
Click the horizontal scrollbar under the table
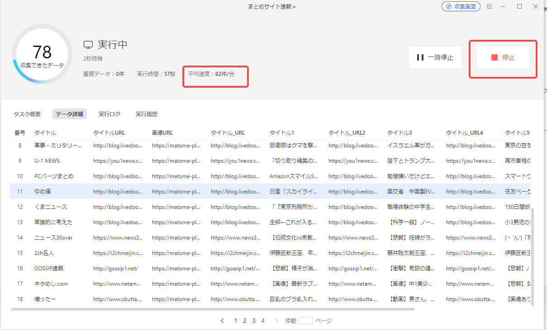click(213, 309)
